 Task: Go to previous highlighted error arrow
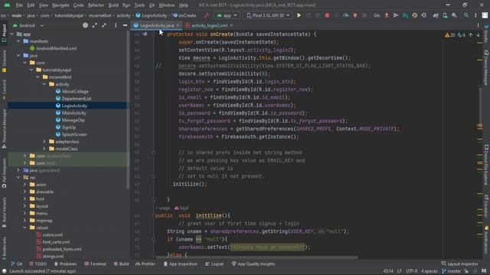click(471, 35)
